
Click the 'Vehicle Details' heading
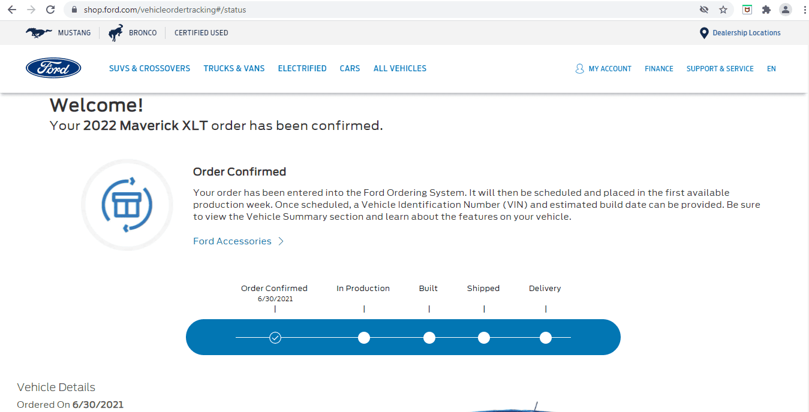point(56,387)
